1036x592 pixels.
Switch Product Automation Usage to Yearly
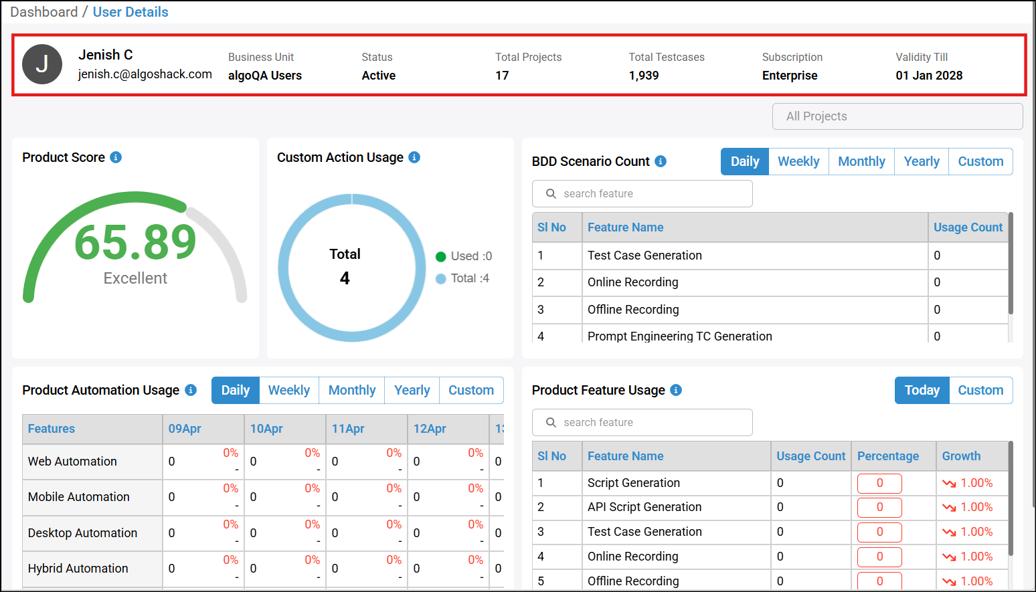412,390
